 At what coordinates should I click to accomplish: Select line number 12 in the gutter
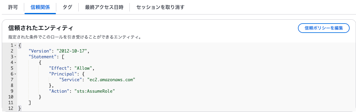(11, 109)
